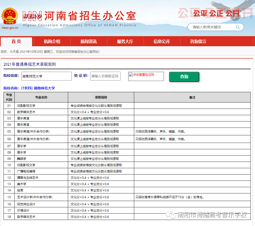Focus the news keyword search box
This screenshot has height=226, width=255.
tap(213, 27)
